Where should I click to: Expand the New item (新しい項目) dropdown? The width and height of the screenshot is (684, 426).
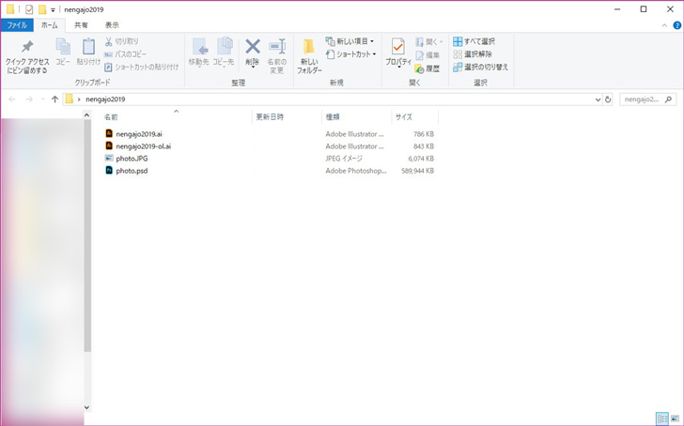tap(350, 41)
